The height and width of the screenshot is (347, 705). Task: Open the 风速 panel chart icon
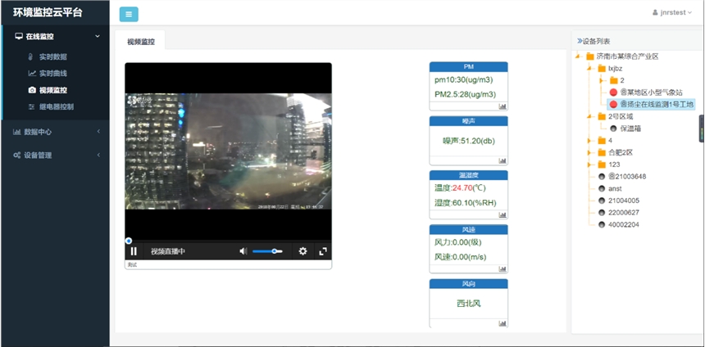[x=503, y=269]
